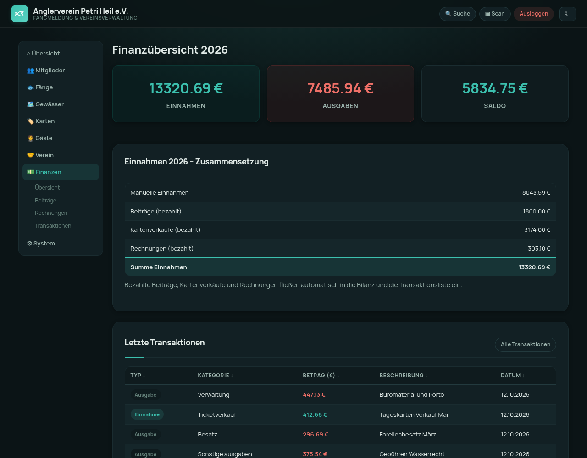Click description Tageskarten Verkauf Mai

click(x=414, y=415)
